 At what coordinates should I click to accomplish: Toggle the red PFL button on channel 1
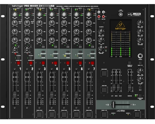coord(19,63)
